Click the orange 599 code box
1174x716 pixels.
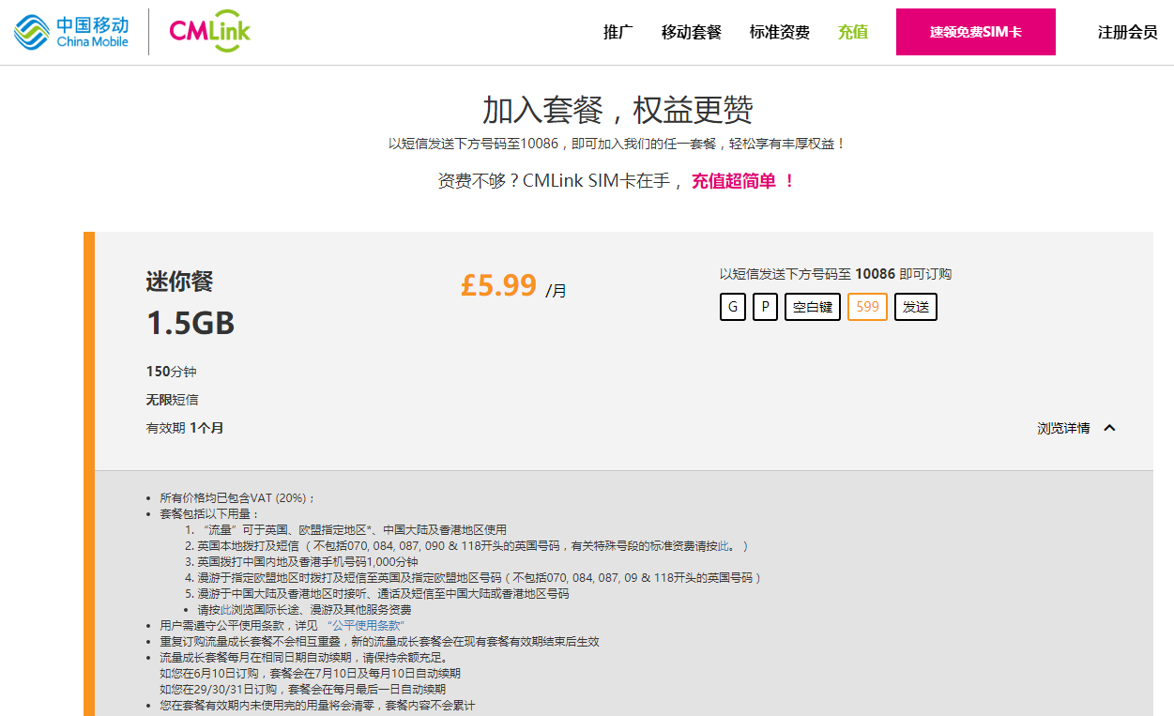pyautogui.click(x=867, y=307)
